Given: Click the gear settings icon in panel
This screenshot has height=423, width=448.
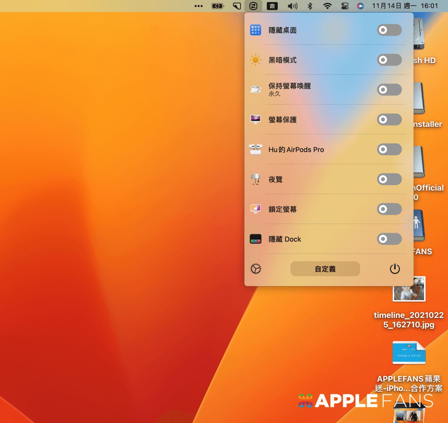Looking at the screenshot, I should [256, 269].
